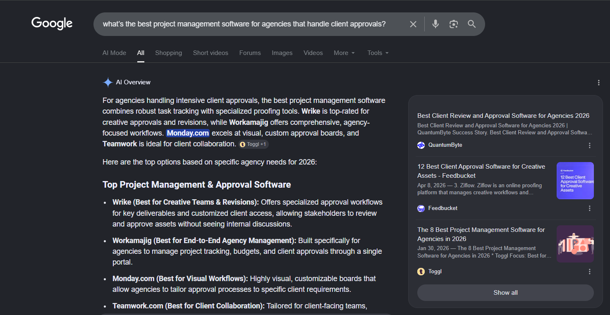Click the Toggl favicon in the sources panel

(421, 272)
